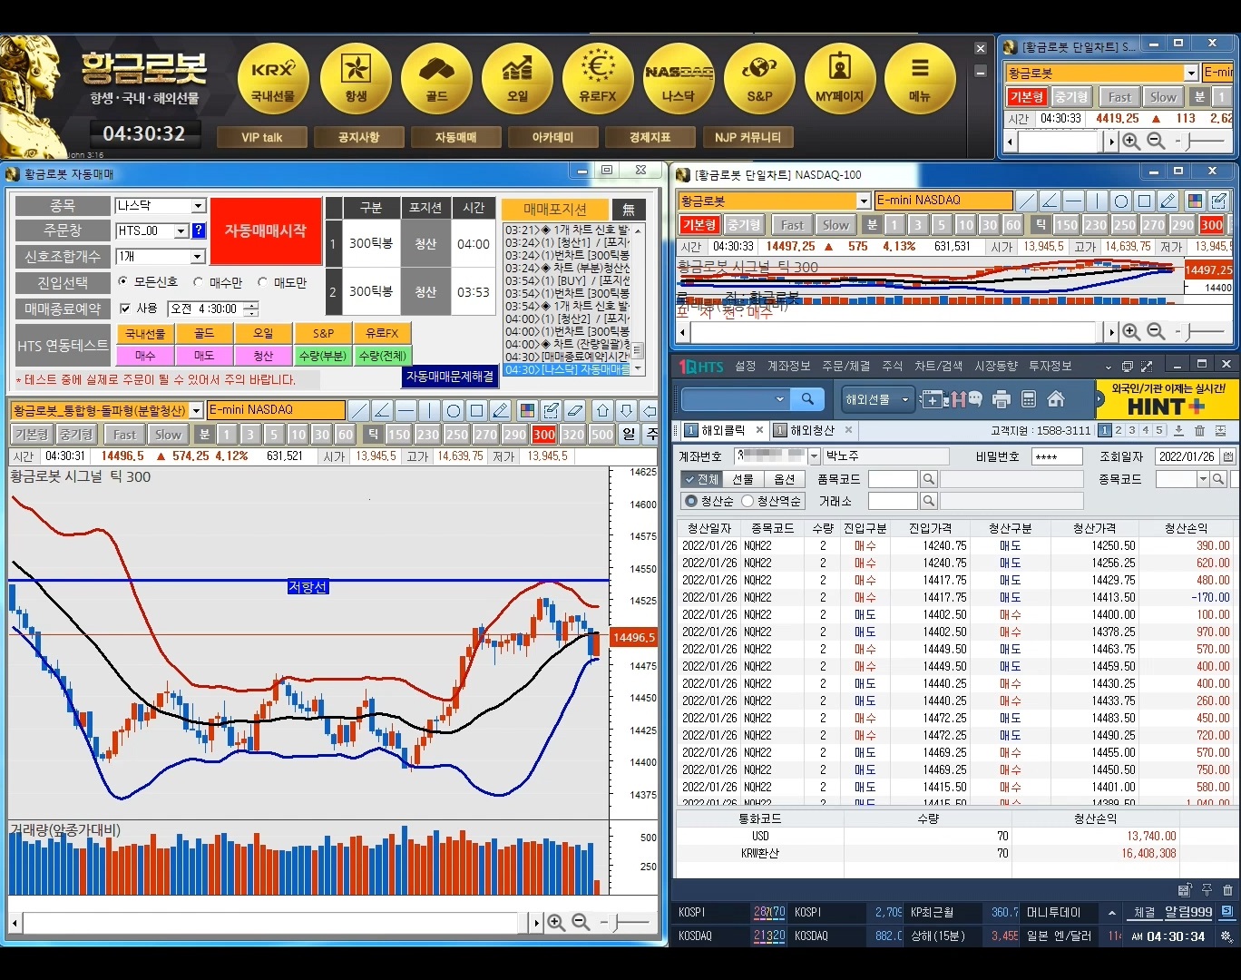Open the 주문/체결 menu
This screenshot has height=980, width=1241.
click(x=845, y=366)
